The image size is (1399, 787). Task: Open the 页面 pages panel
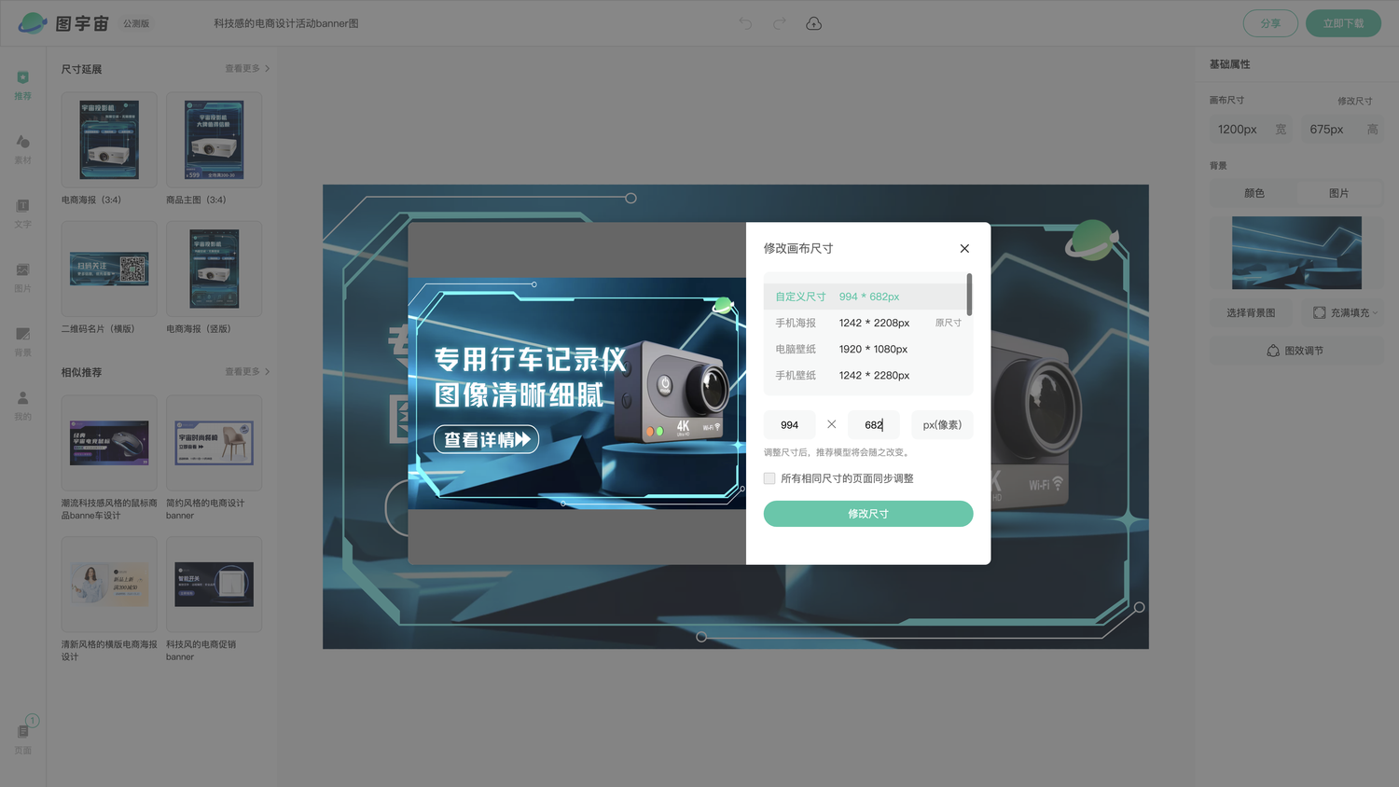click(23, 737)
